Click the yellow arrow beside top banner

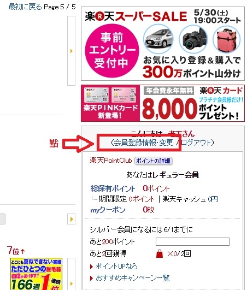71,51
